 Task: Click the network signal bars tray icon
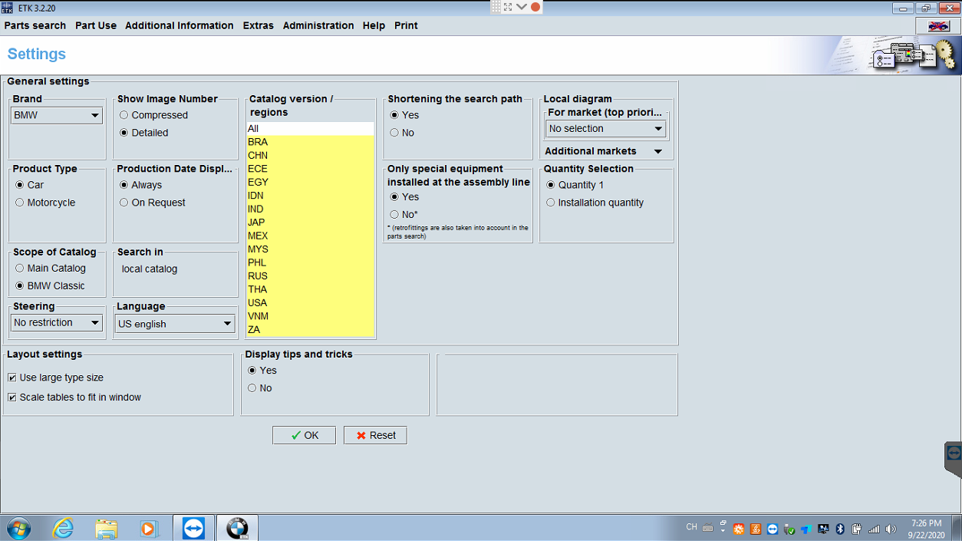coord(874,529)
